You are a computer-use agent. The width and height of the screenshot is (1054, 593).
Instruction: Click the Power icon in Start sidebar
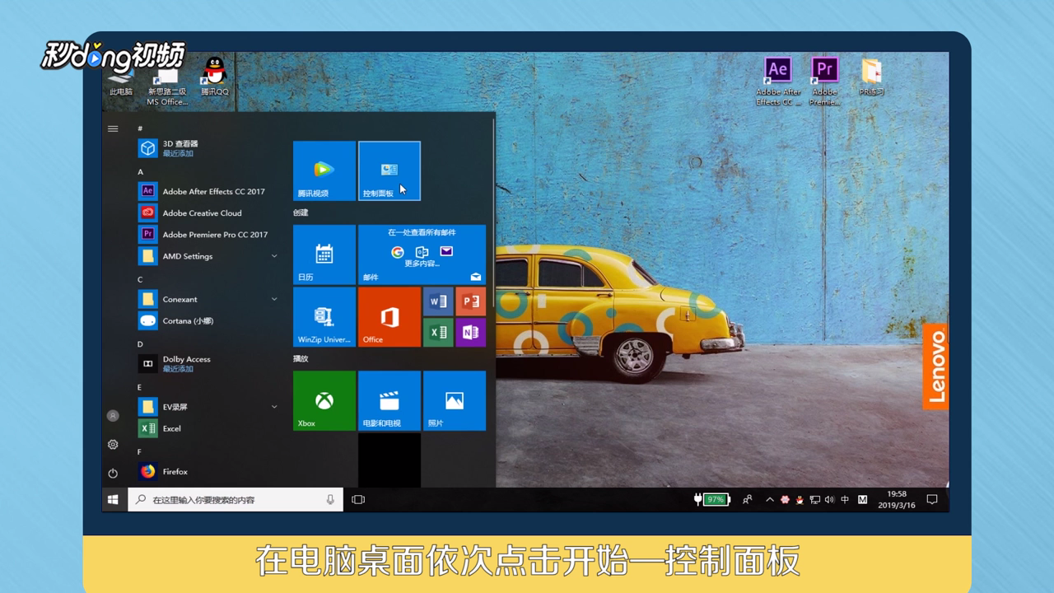[113, 474]
